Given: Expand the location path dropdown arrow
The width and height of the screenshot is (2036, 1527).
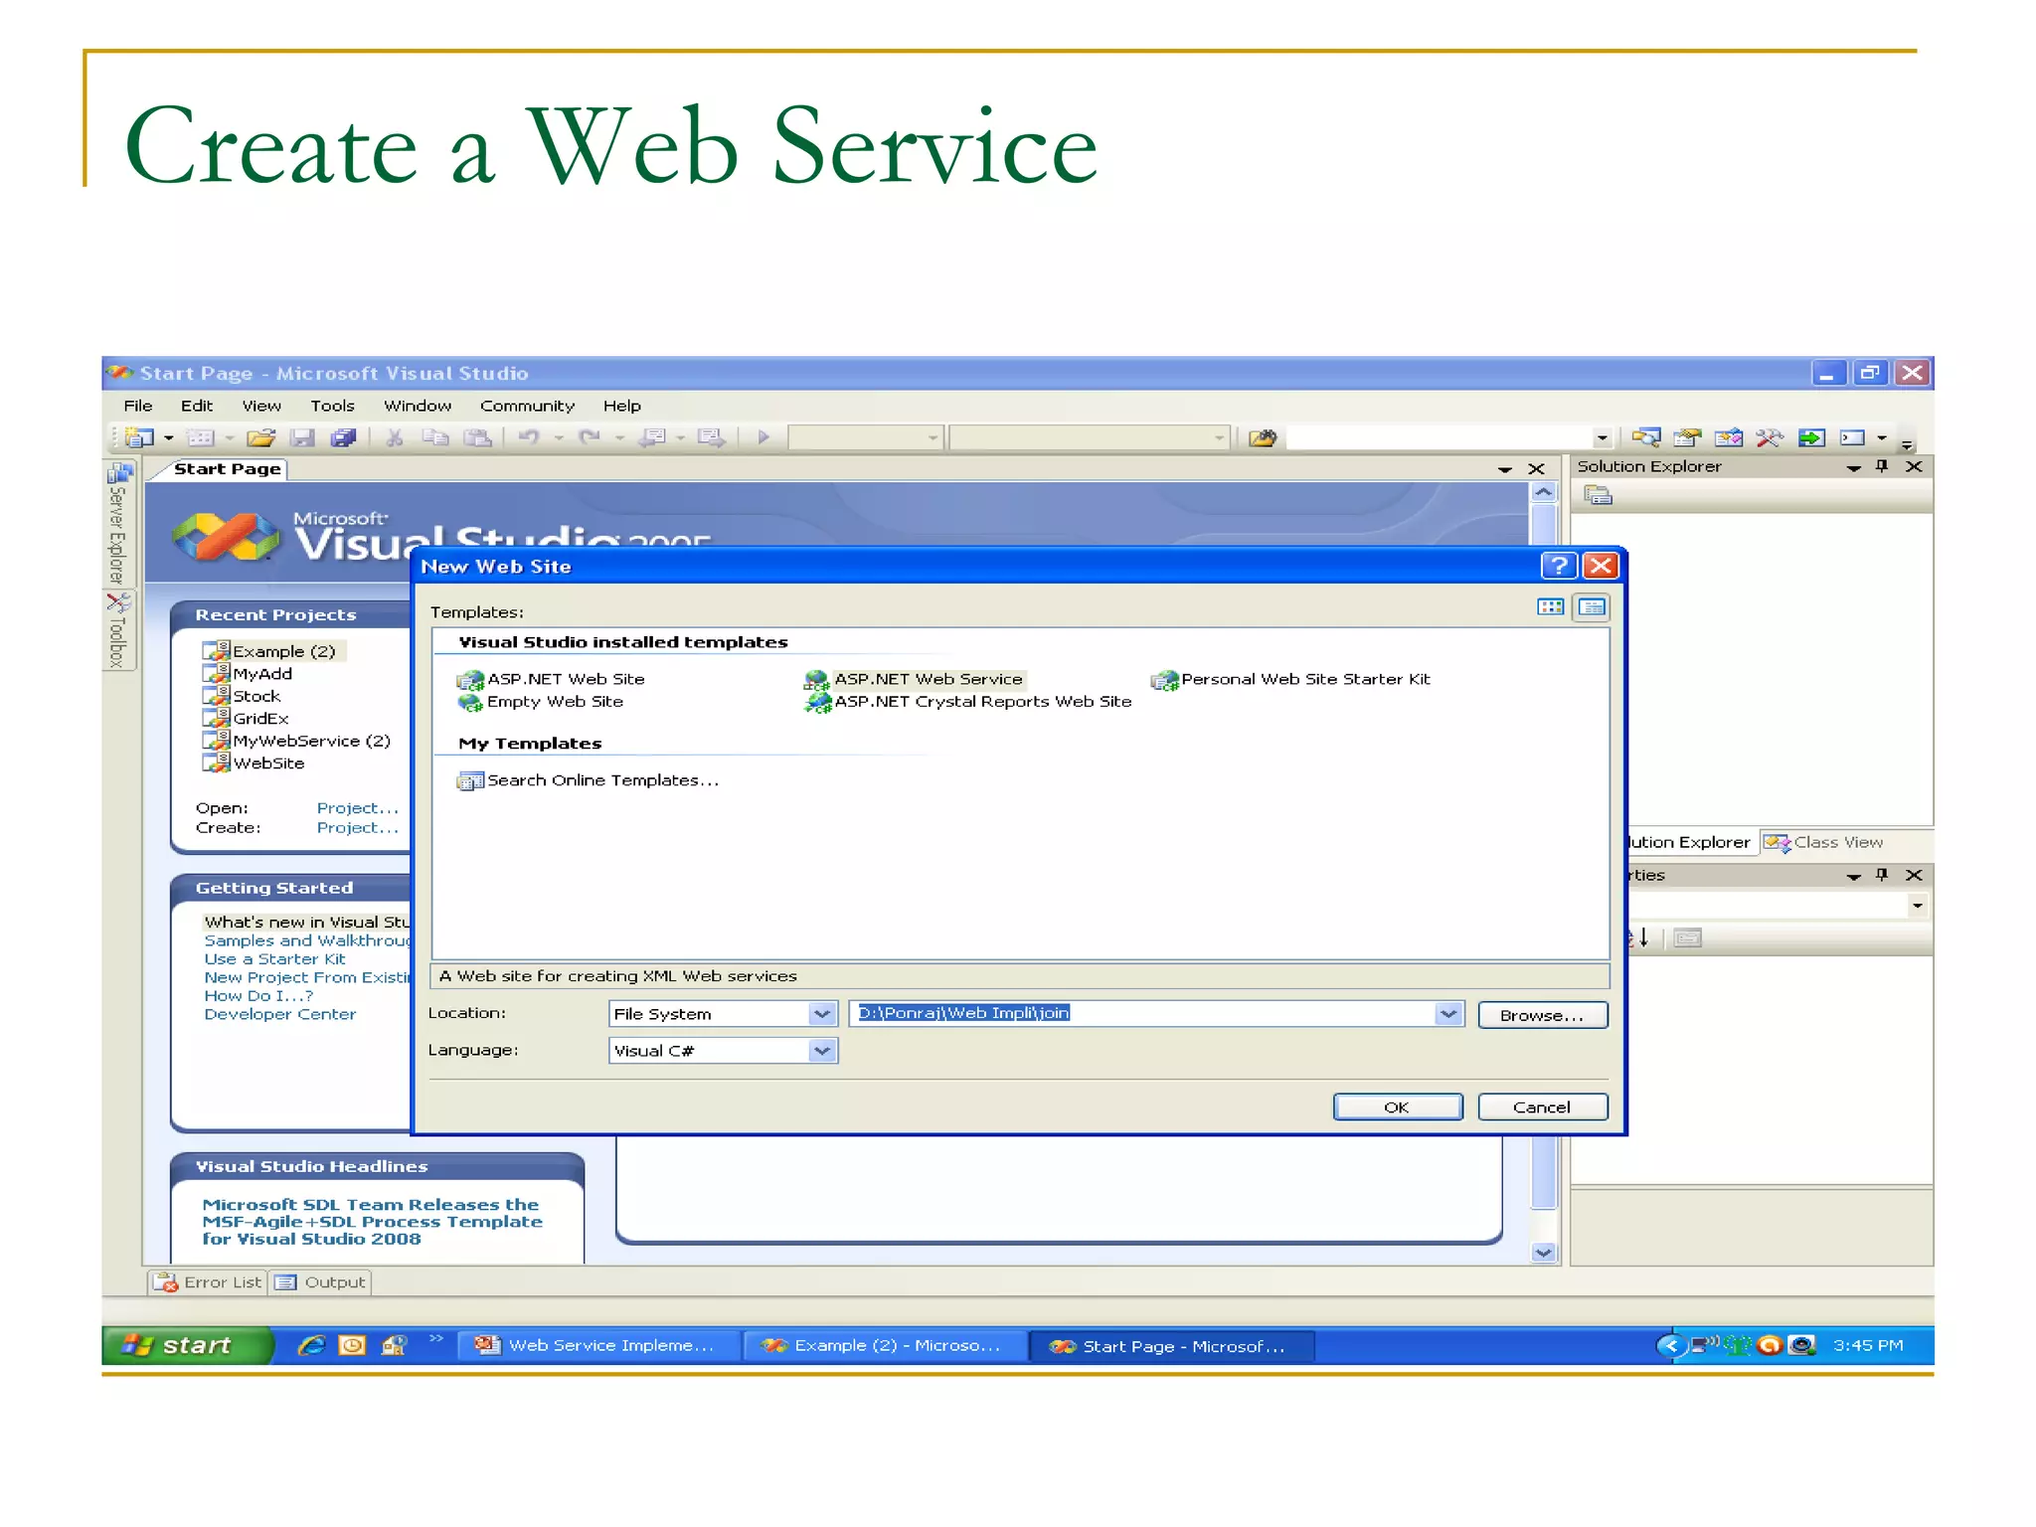Looking at the screenshot, I should (x=1448, y=1014).
